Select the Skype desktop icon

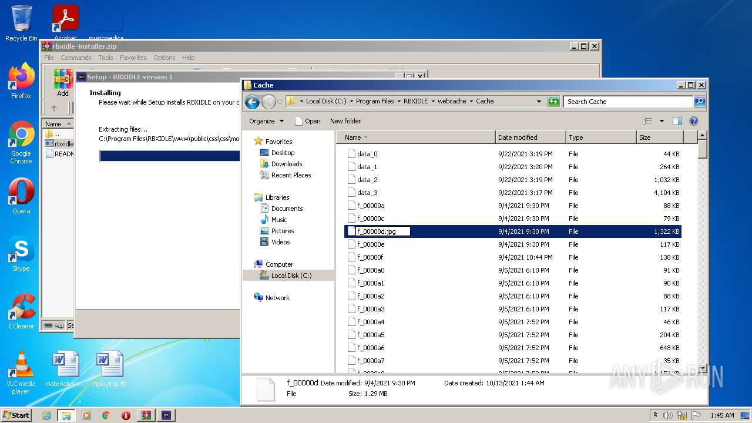click(x=21, y=254)
